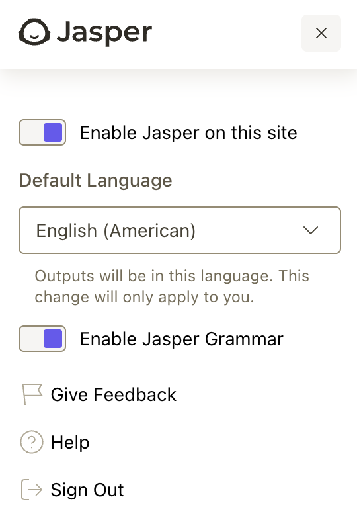Image resolution: width=357 pixels, height=520 pixels.
Task: Click the 'Enable Jasper Grammar' label text
Action: 182,339
